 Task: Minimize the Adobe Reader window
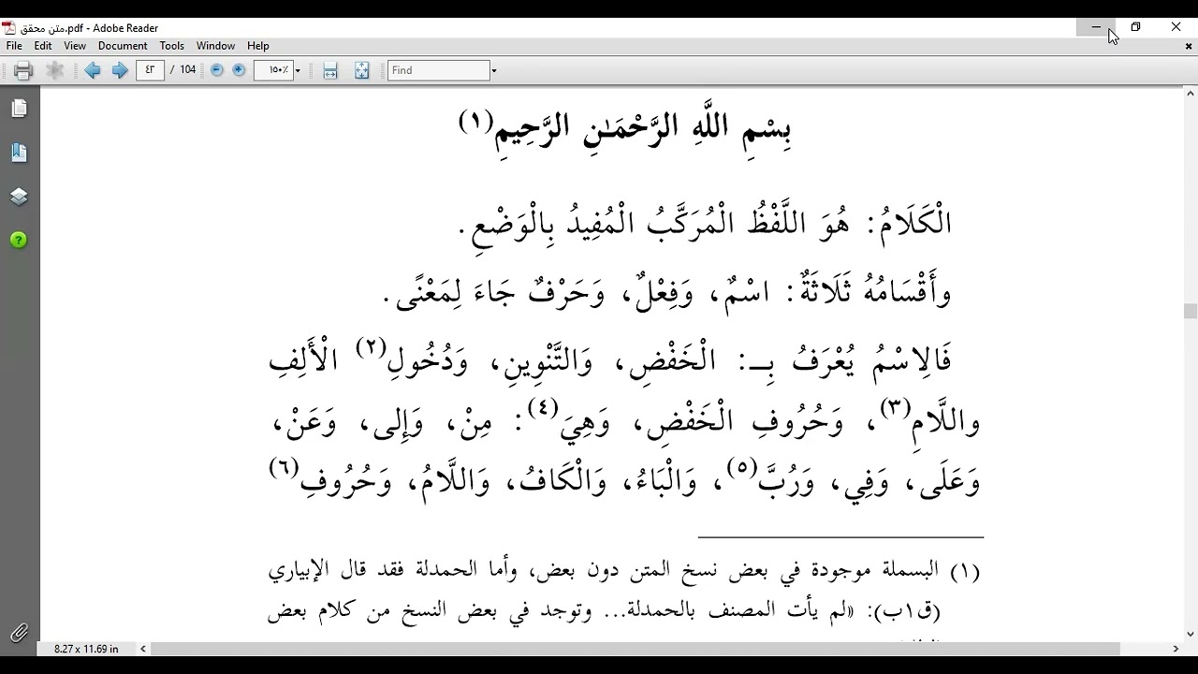(1096, 27)
